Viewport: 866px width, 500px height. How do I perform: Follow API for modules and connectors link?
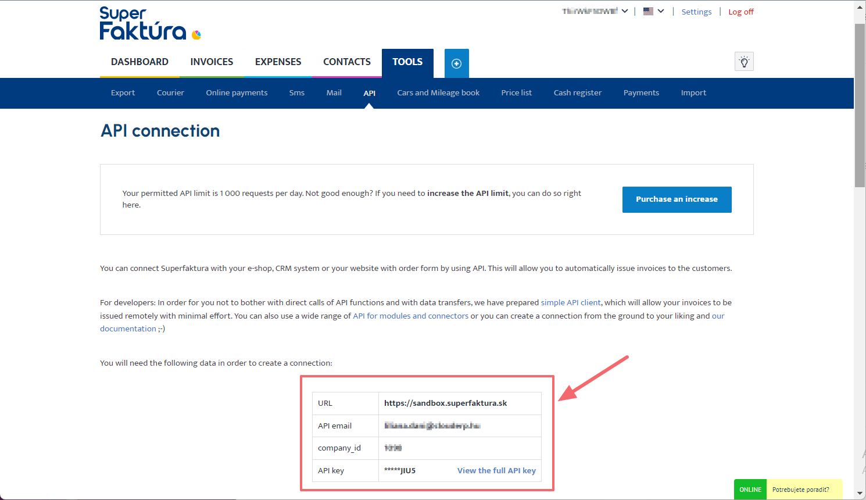point(410,316)
